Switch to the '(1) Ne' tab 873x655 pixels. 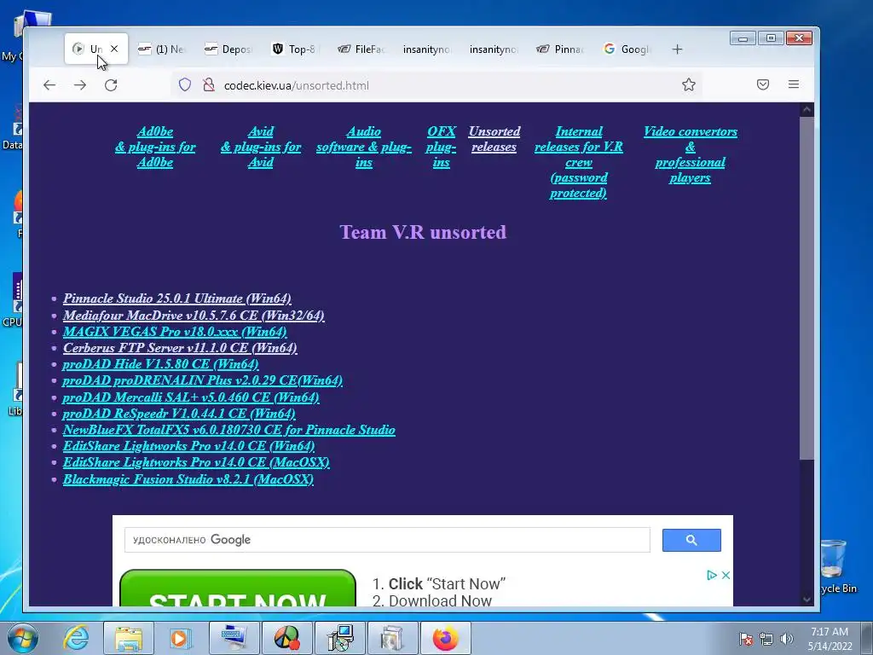click(161, 49)
